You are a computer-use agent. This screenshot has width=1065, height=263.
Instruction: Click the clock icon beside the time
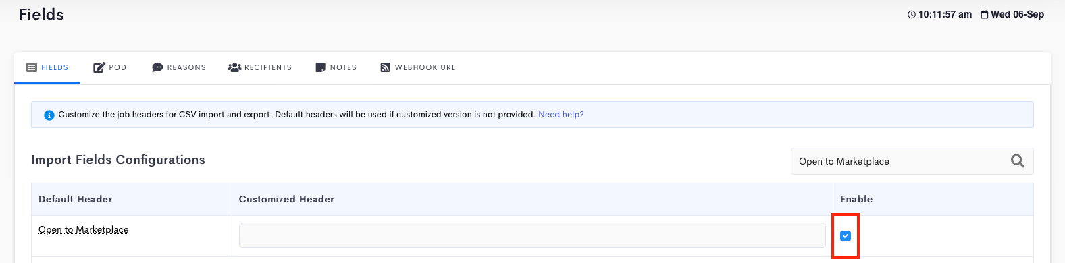(x=912, y=15)
